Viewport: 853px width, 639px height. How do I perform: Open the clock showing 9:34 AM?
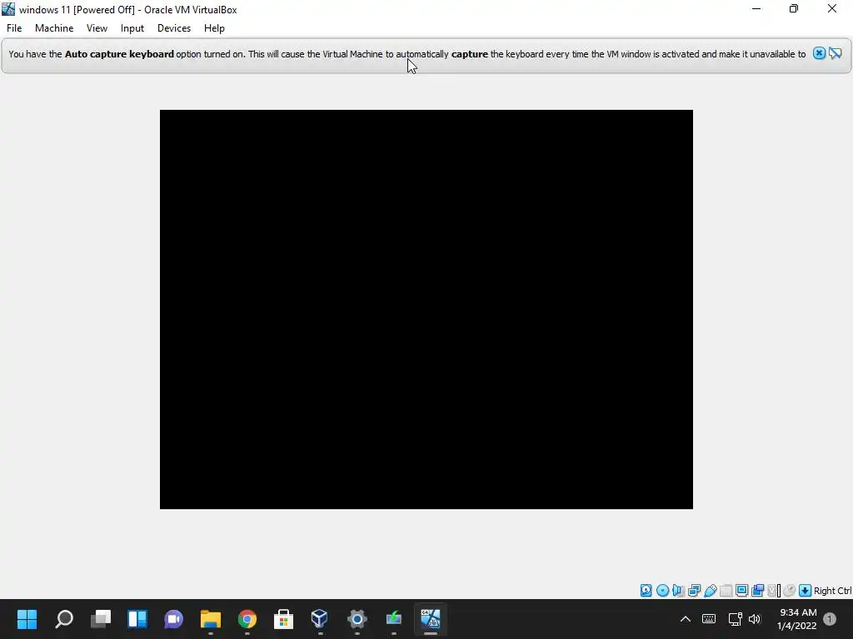coord(797,619)
